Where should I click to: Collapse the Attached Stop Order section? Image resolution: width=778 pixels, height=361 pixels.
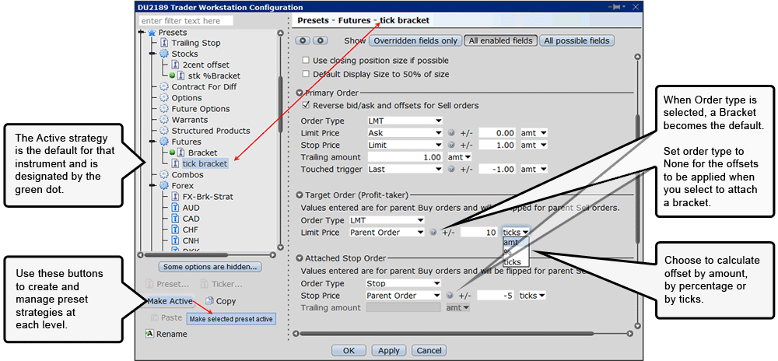pyautogui.click(x=300, y=258)
